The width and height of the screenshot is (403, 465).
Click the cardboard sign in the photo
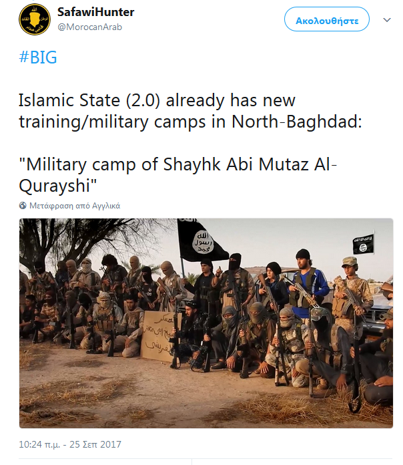[160, 335]
